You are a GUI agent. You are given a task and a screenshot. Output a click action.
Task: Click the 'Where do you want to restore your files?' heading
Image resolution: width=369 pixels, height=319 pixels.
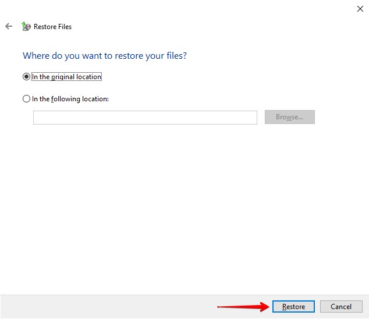pyautogui.click(x=105, y=56)
